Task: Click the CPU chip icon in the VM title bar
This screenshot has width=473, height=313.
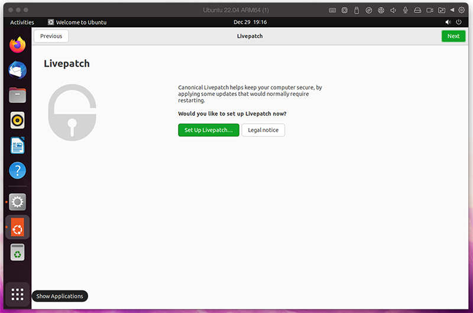Action: (345, 10)
